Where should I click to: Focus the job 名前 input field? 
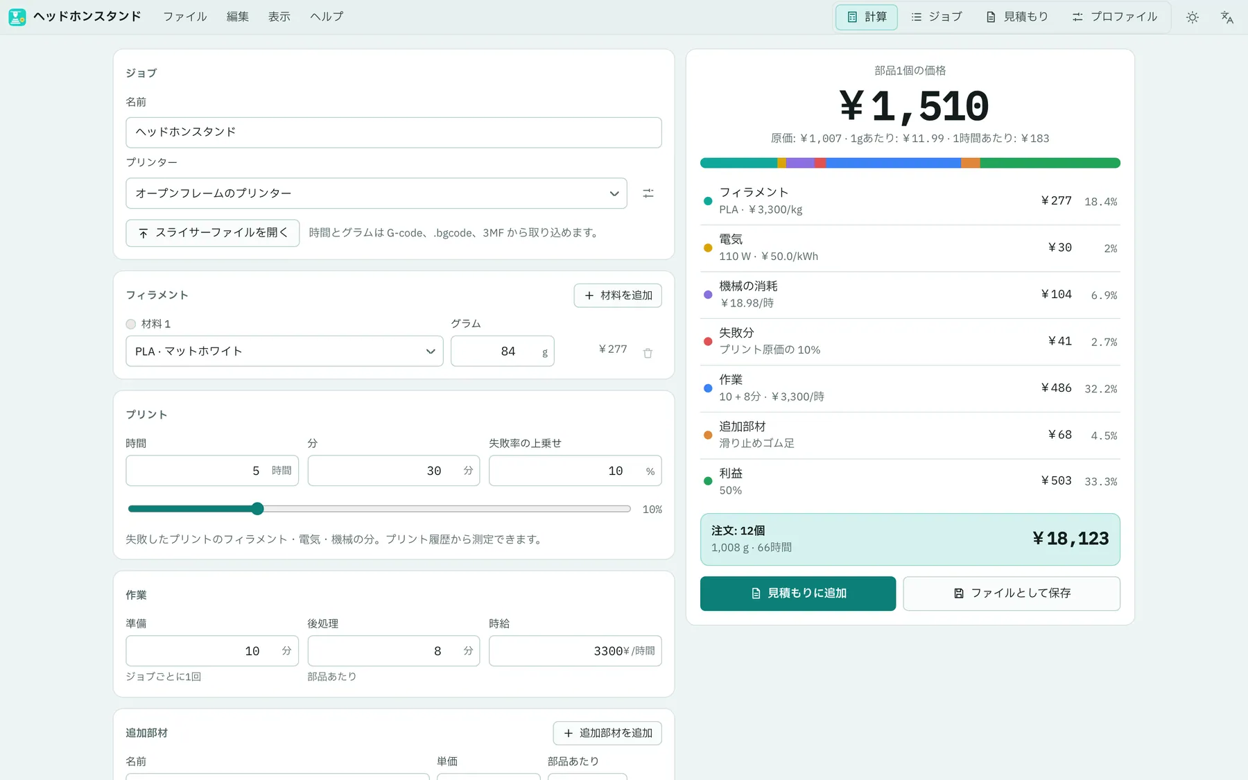click(x=394, y=132)
